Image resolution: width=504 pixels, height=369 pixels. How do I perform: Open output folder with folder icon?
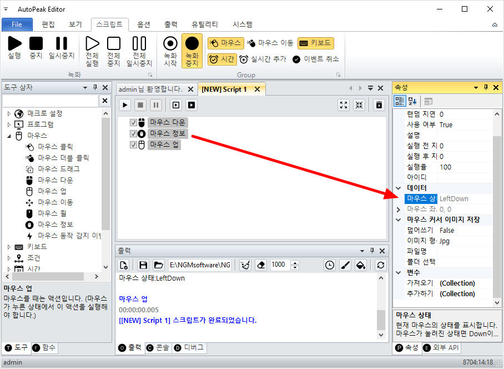click(158, 265)
